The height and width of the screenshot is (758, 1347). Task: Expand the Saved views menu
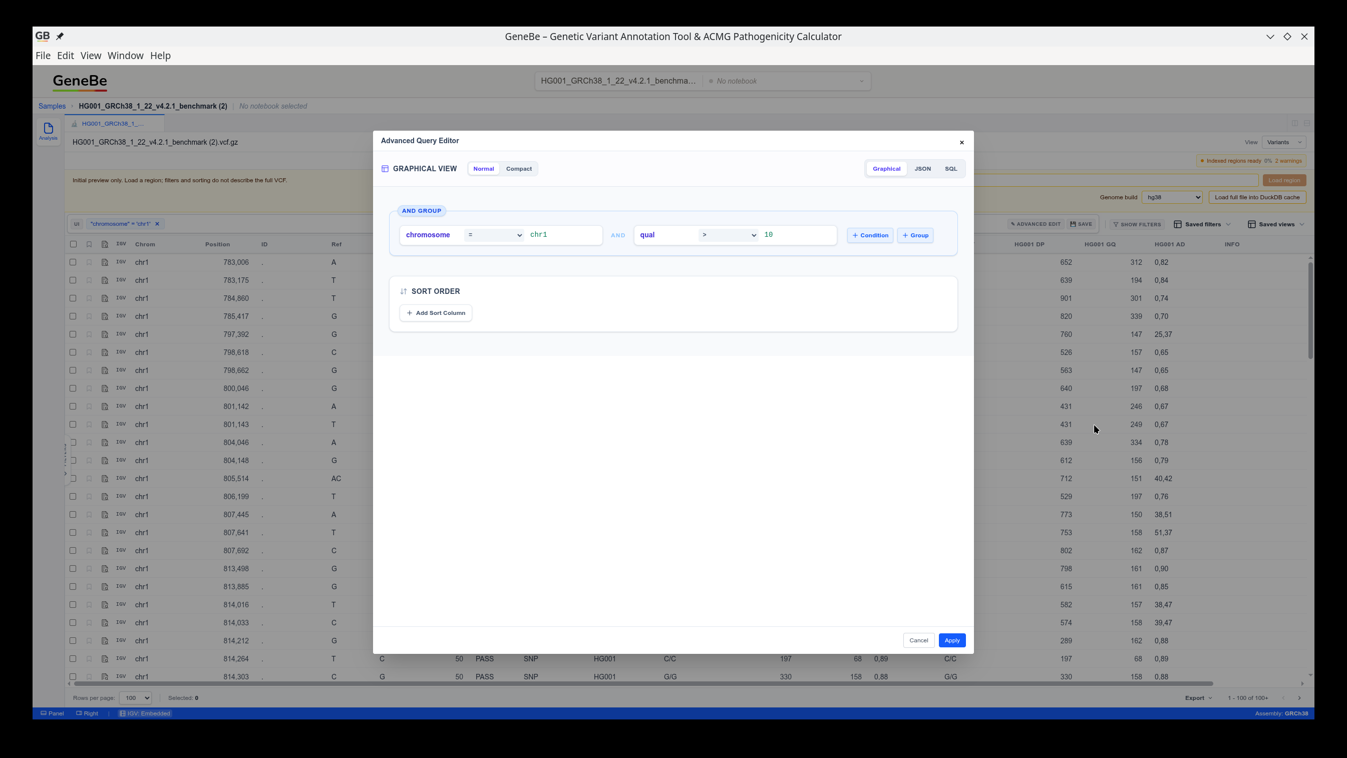pos(1276,224)
